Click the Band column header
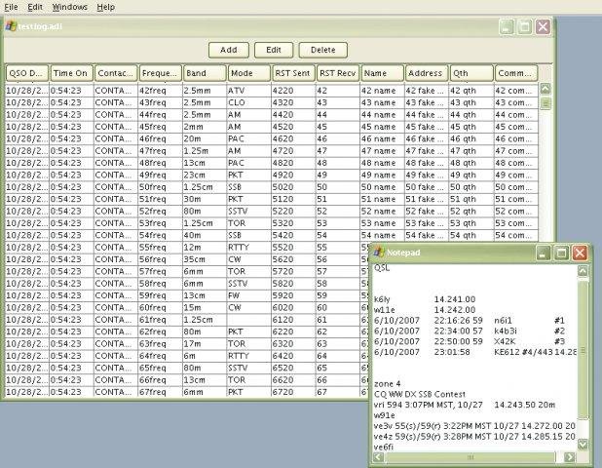The image size is (602, 468). (x=205, y=73)
